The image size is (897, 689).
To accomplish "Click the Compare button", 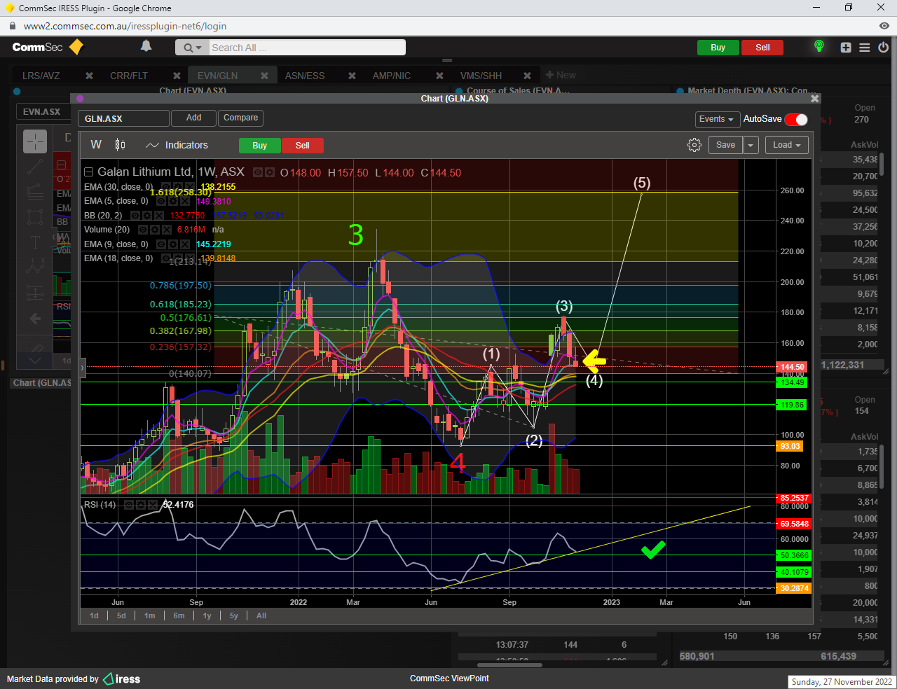I will (x=241, y=118).
